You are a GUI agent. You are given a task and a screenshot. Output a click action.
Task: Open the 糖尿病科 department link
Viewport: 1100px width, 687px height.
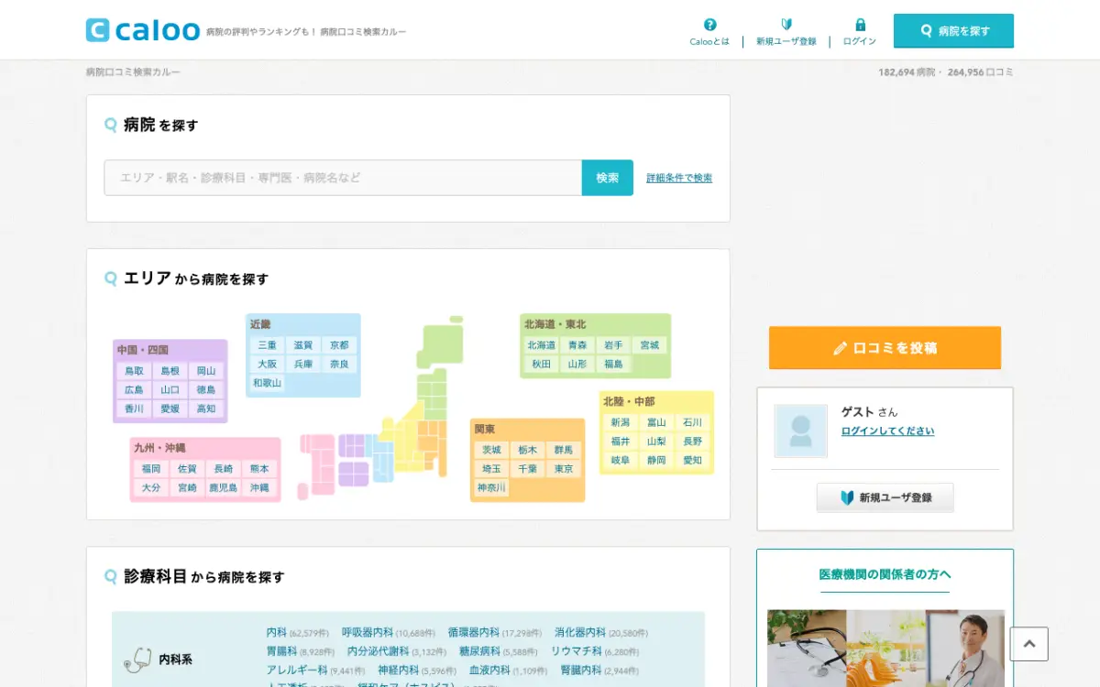click(x=479, y=651)
